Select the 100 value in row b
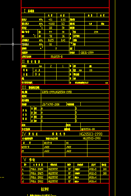The width and height of the screenshot is (131, 196). click(105, 173)
